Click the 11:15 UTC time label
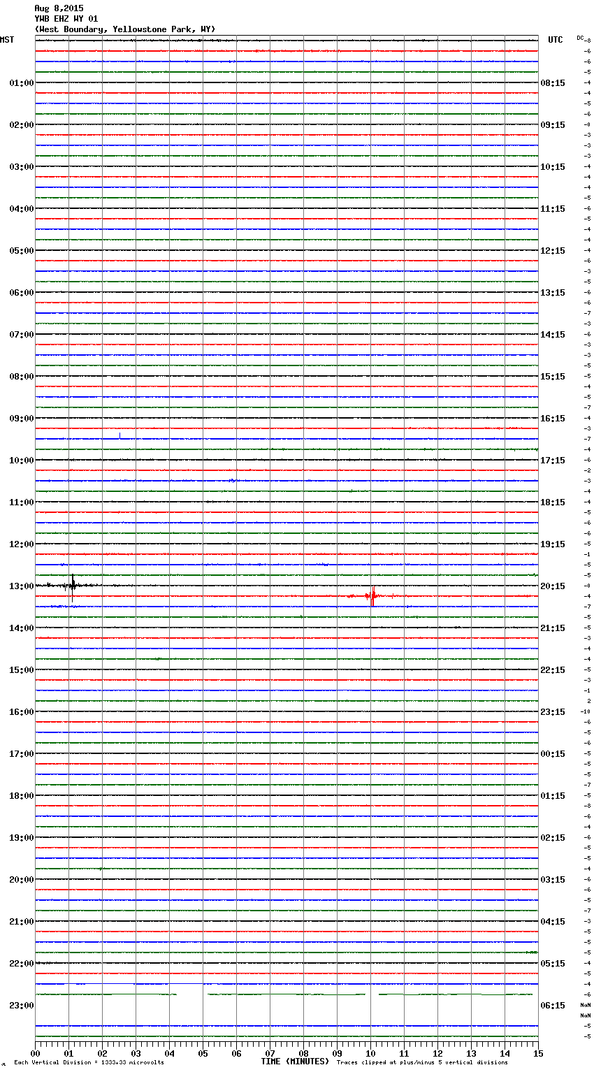The width and height of the screenshot is (594, 1072). click(x=553, y=209)
